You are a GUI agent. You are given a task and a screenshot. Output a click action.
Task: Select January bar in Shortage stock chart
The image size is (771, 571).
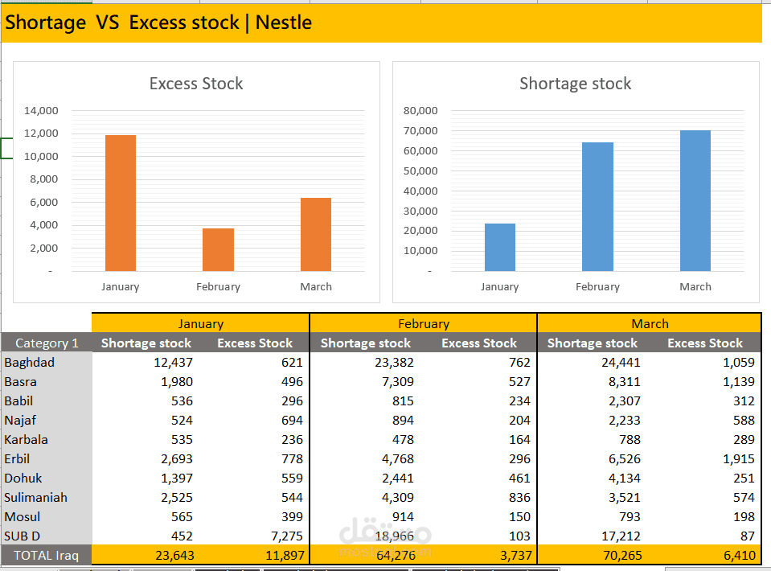point(500,247)
